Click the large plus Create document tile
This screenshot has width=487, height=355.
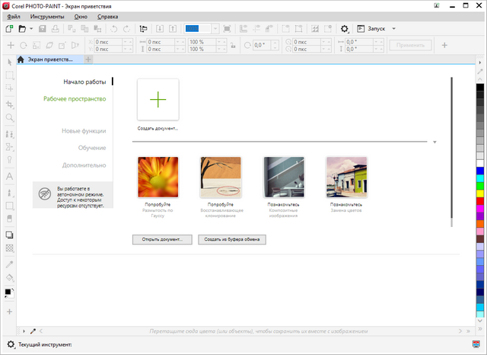[158, 99]
